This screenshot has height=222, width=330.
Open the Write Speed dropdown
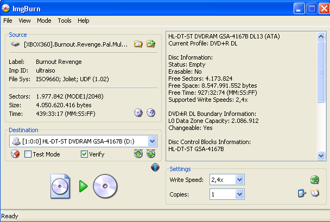tap(239, 180)
